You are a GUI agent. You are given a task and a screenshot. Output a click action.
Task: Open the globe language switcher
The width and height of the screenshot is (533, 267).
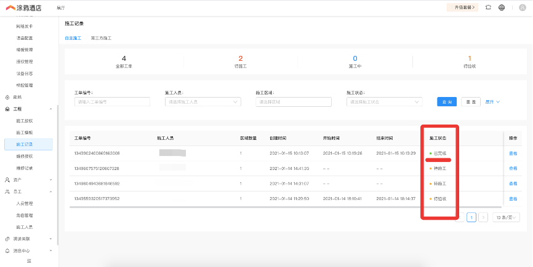[x=502, y=7]
